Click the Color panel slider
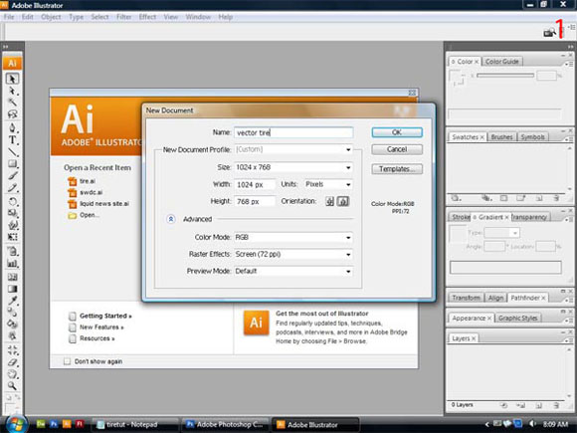Viewport: 577px width, 433px height. [x=505, y=75]
